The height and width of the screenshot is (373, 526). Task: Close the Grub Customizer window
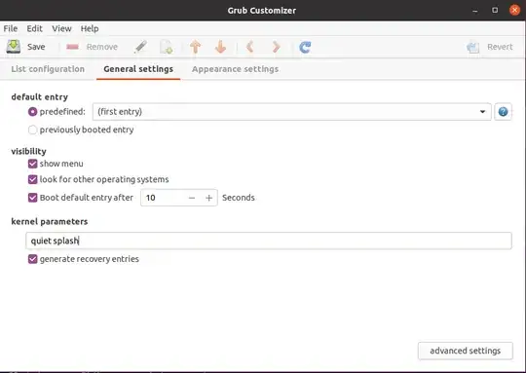pyautogui.click(x=514, y=10)
